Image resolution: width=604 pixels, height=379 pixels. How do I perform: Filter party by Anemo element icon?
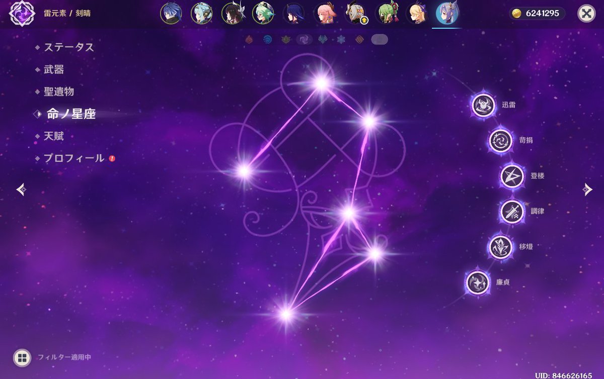point(323,39)
